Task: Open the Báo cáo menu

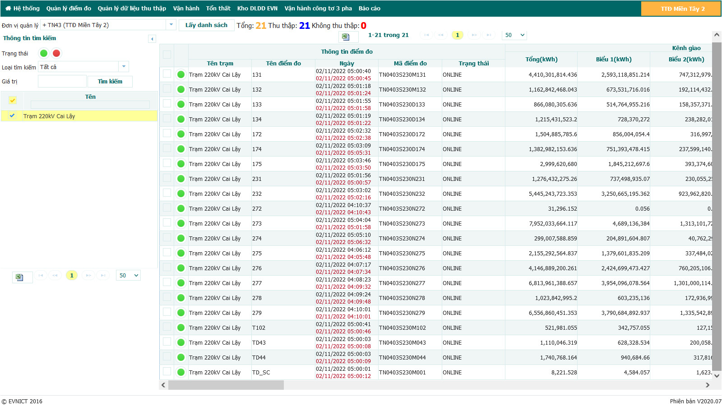Action: pos(369,8)
